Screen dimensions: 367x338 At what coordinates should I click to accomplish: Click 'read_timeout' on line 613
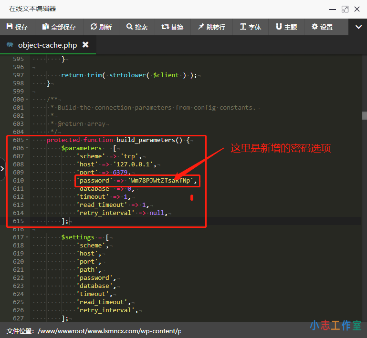tap(102, 205)
